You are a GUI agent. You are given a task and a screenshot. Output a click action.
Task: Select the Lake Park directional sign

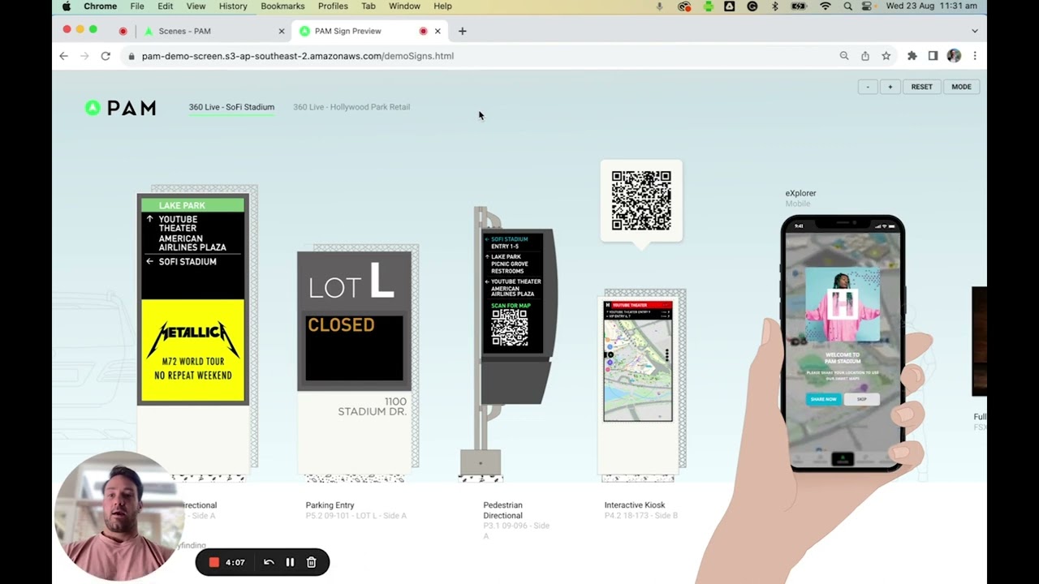click(x=192, y=299)
